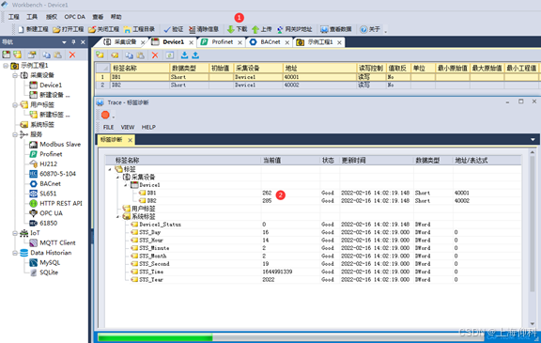Click the 查看数据 toolbar button

[x=336, y=29]
